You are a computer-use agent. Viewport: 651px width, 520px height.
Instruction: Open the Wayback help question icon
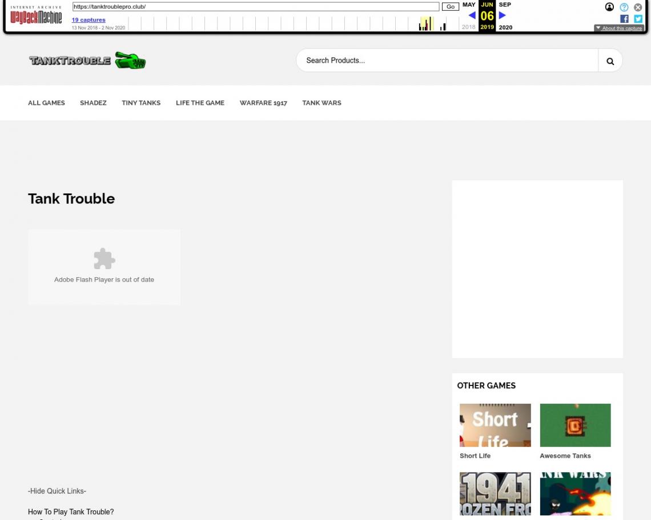pyautogui.click(x=624, y=7)
